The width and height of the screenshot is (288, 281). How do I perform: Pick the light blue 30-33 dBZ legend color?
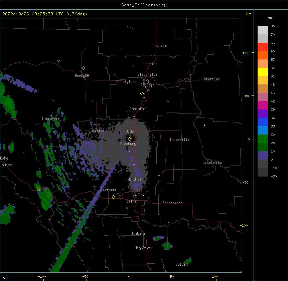click(x=263, y=130)
